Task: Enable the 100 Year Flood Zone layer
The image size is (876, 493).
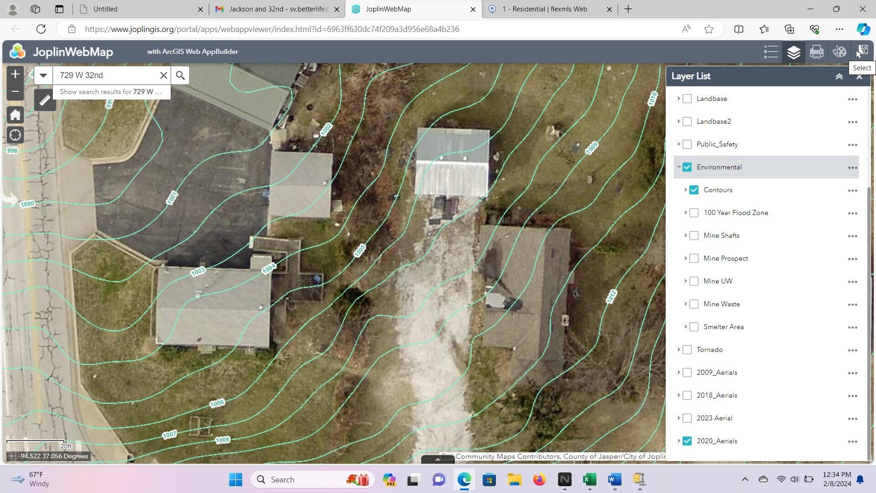Action: tap(693, 213)
